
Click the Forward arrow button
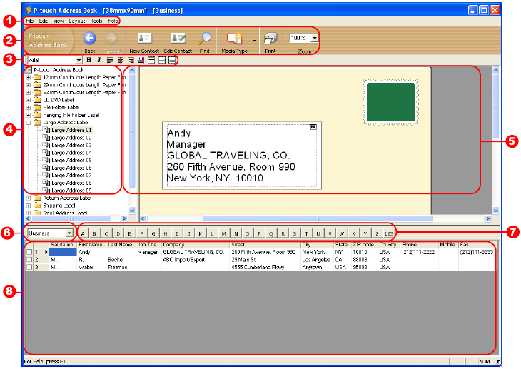click(111, 39)
